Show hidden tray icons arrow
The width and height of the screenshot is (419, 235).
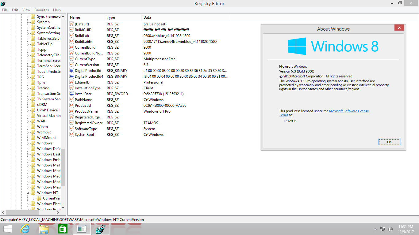tap(375, 229)
